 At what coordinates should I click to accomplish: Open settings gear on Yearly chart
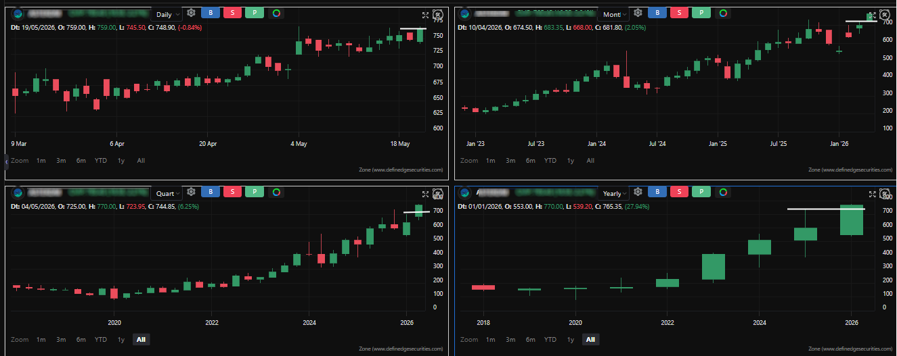(638, 193)
